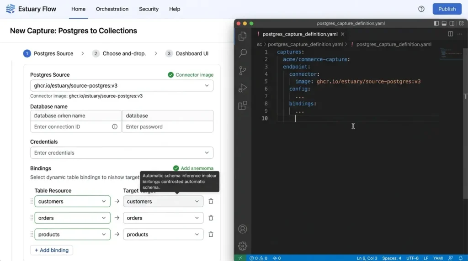This screenshot has width=468, height=261.
Task: Select the postgres_capture_definition.yaml editor tab
Action: click(300, 34)
